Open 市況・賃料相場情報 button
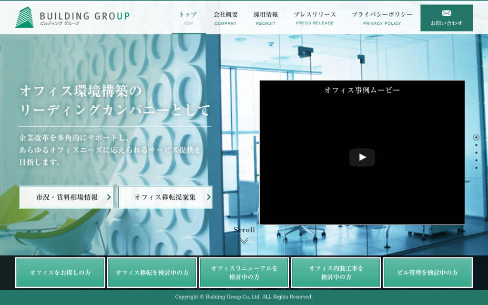 pyautogui.click(x=66, y=197)
